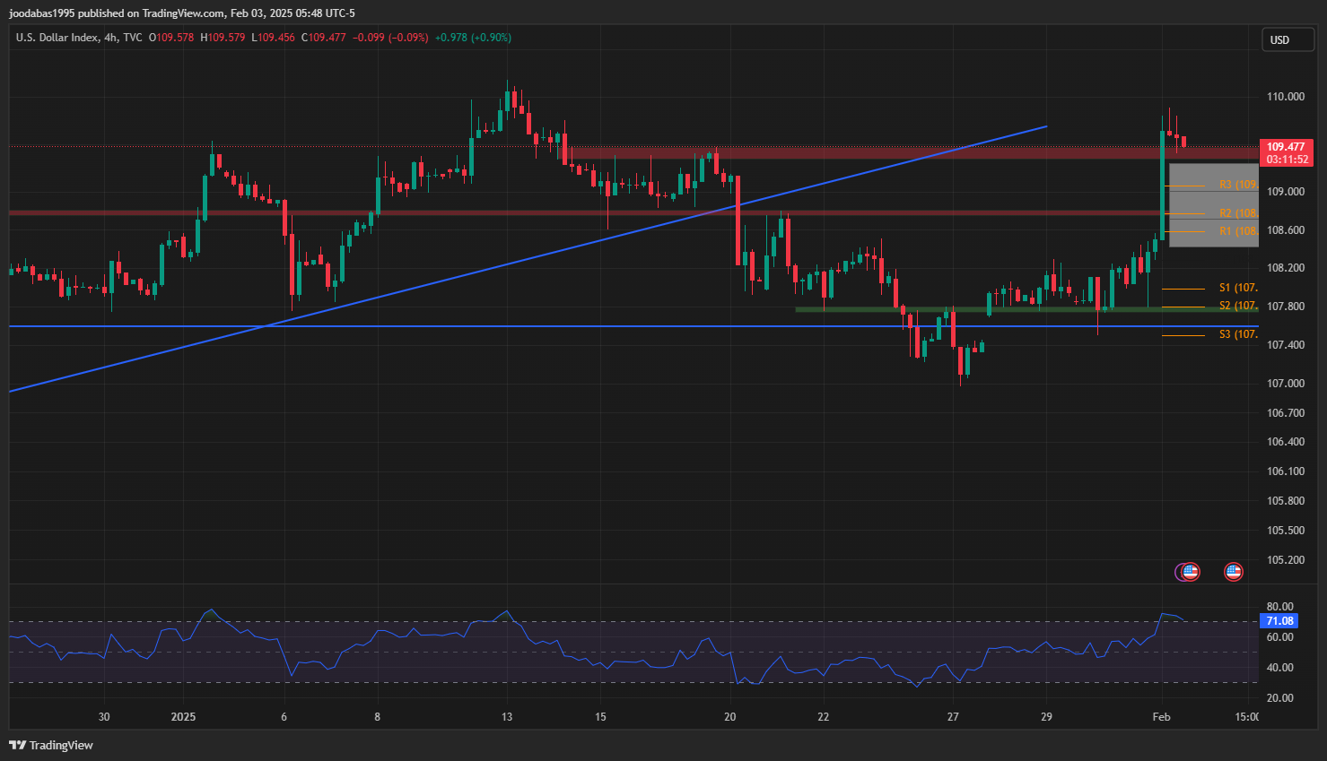Click the 'Feb' date label on time axis
Viewport: 1327px width, 761px height.
coord(1161,716)
